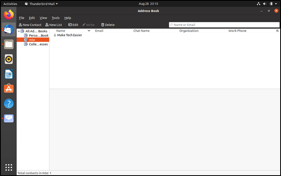Screen dimensions: 281x176
Task: Delete the selected contact
Action: point(108,25)
